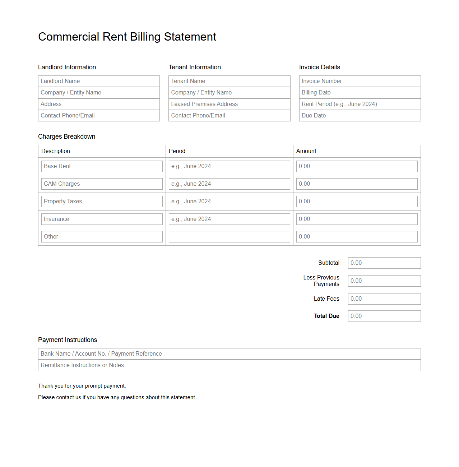Click the Due Date input field

tap(359, 115)
